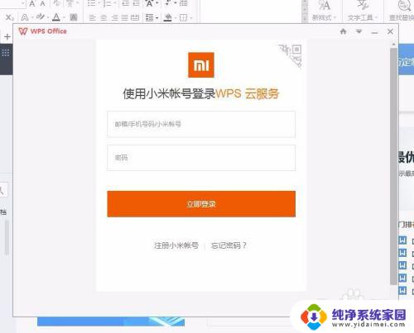414x333 pixels.
Task: Click the borders icon in the ribbon
Action: [183, 18]
